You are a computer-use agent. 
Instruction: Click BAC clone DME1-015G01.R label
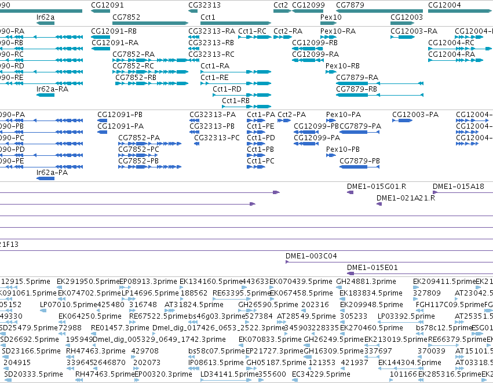(x=377, y=187)
